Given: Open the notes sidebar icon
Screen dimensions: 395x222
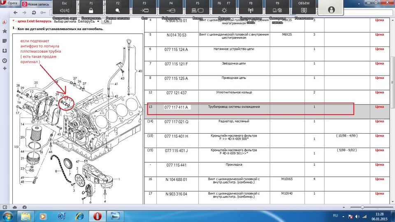Looking at the screenshot, I should (4, 41).
